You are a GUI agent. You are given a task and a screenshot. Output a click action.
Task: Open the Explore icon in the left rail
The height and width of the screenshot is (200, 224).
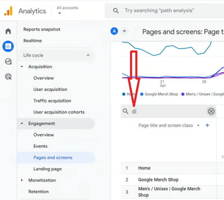[x=8, y=61]
